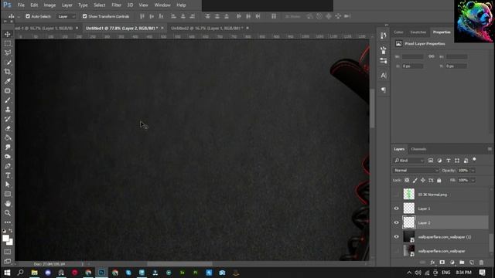Create a new layer group
Image resolution: width=495 pixels, height=278 pixels.
(462, 263)
